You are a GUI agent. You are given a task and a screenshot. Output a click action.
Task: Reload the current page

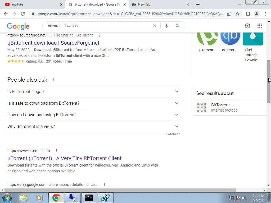click(23, 14)
